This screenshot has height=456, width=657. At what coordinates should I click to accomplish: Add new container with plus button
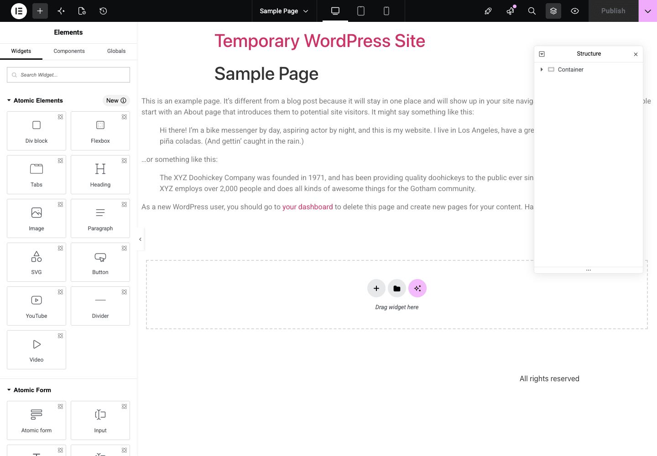click(x=376, y=288)
